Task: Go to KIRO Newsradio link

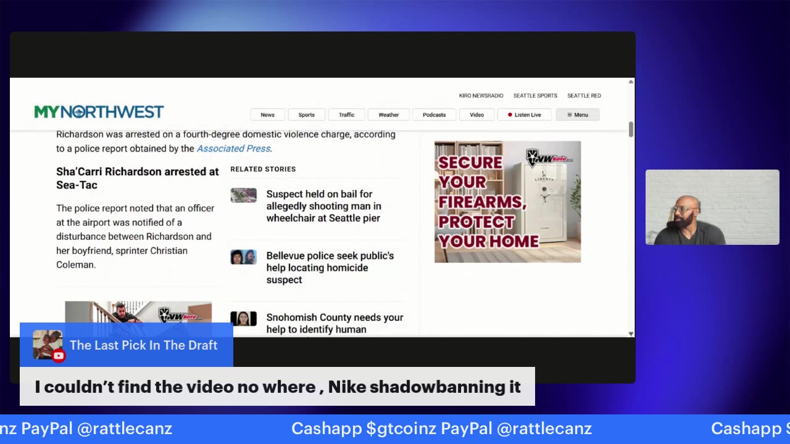Action: click(x=481, y=96)
